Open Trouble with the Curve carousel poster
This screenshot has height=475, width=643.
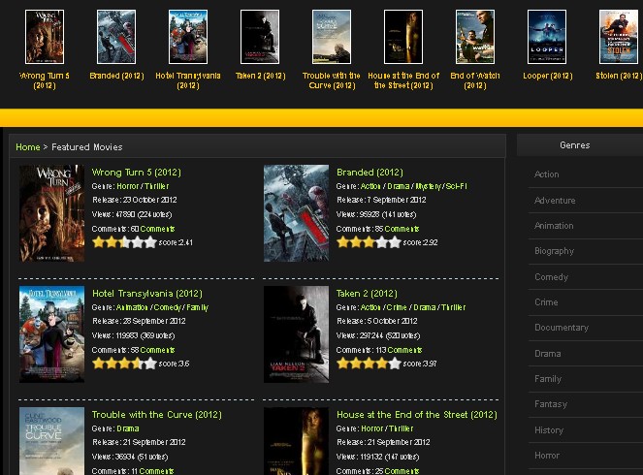[332, 37]
